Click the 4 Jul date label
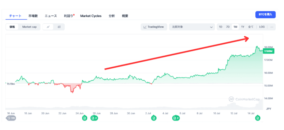The width and height of the screenshot is (284, 130). pos(165,113)
